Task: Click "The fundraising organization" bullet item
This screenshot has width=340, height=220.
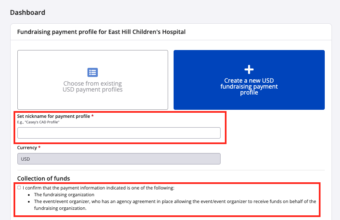Action: point(64,195)
